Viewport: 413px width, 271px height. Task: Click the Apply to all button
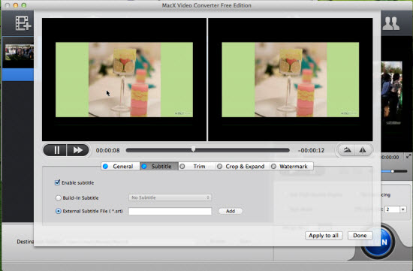tap(324, 236)
